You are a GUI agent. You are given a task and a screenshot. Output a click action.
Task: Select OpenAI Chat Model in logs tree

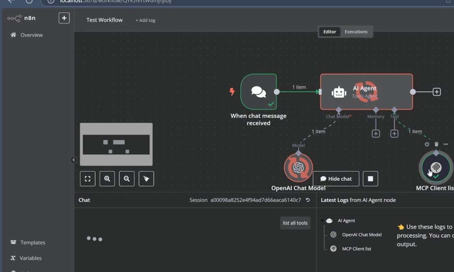(362, 235)
